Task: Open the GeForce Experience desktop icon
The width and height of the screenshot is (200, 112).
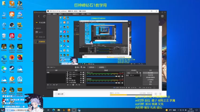Action: [20, 48]
